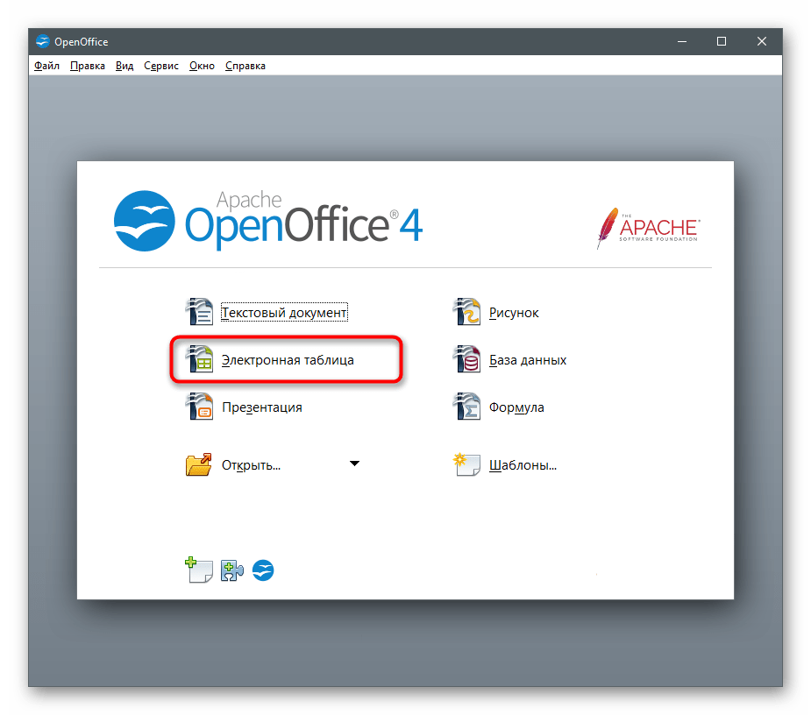Click the Открыть... label
The image size is (811, 715).
pyautogui.click(x=251, y=464)
